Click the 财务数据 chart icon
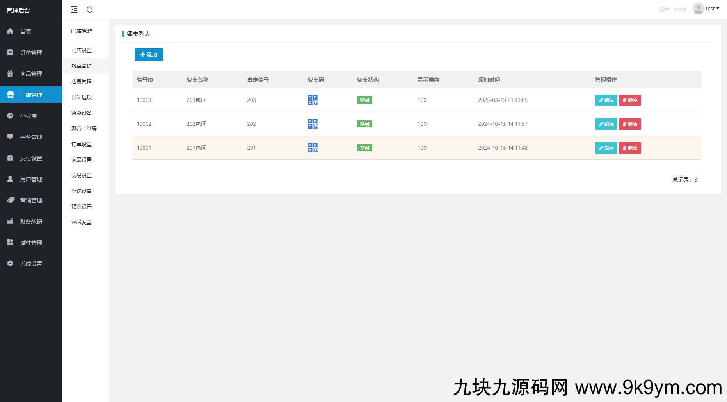This screenshot has height=402, width=727. coord(10,221)
